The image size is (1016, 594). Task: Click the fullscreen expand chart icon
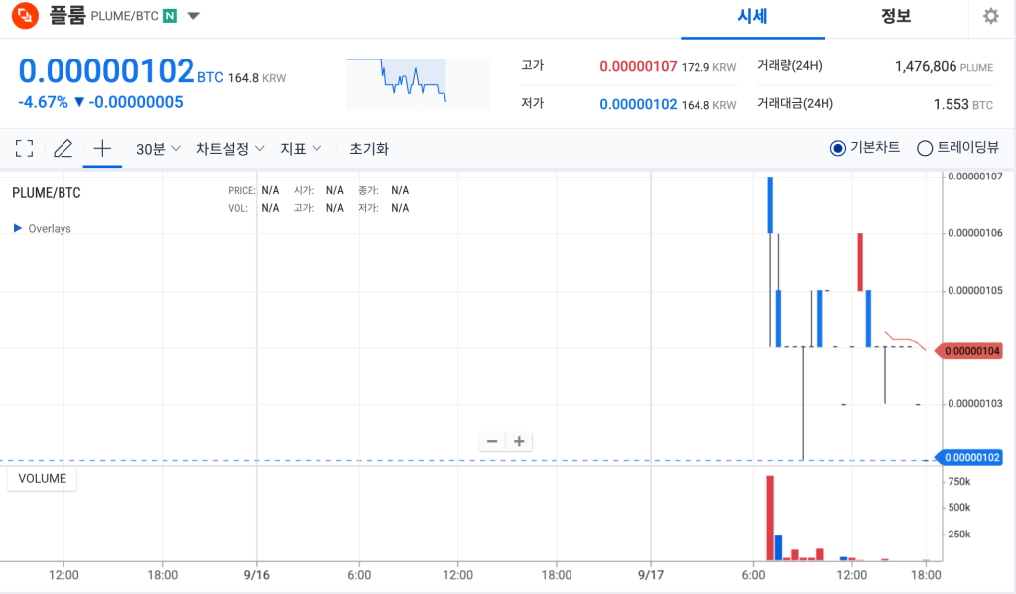pos(25,148)
